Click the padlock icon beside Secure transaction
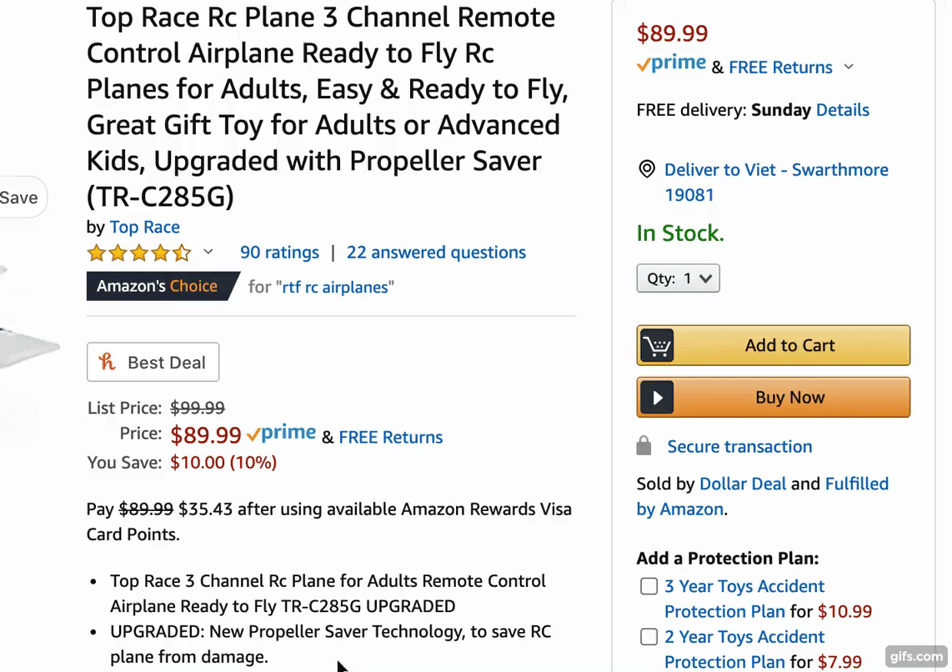The image size is (952, 672). pos(644,445)
